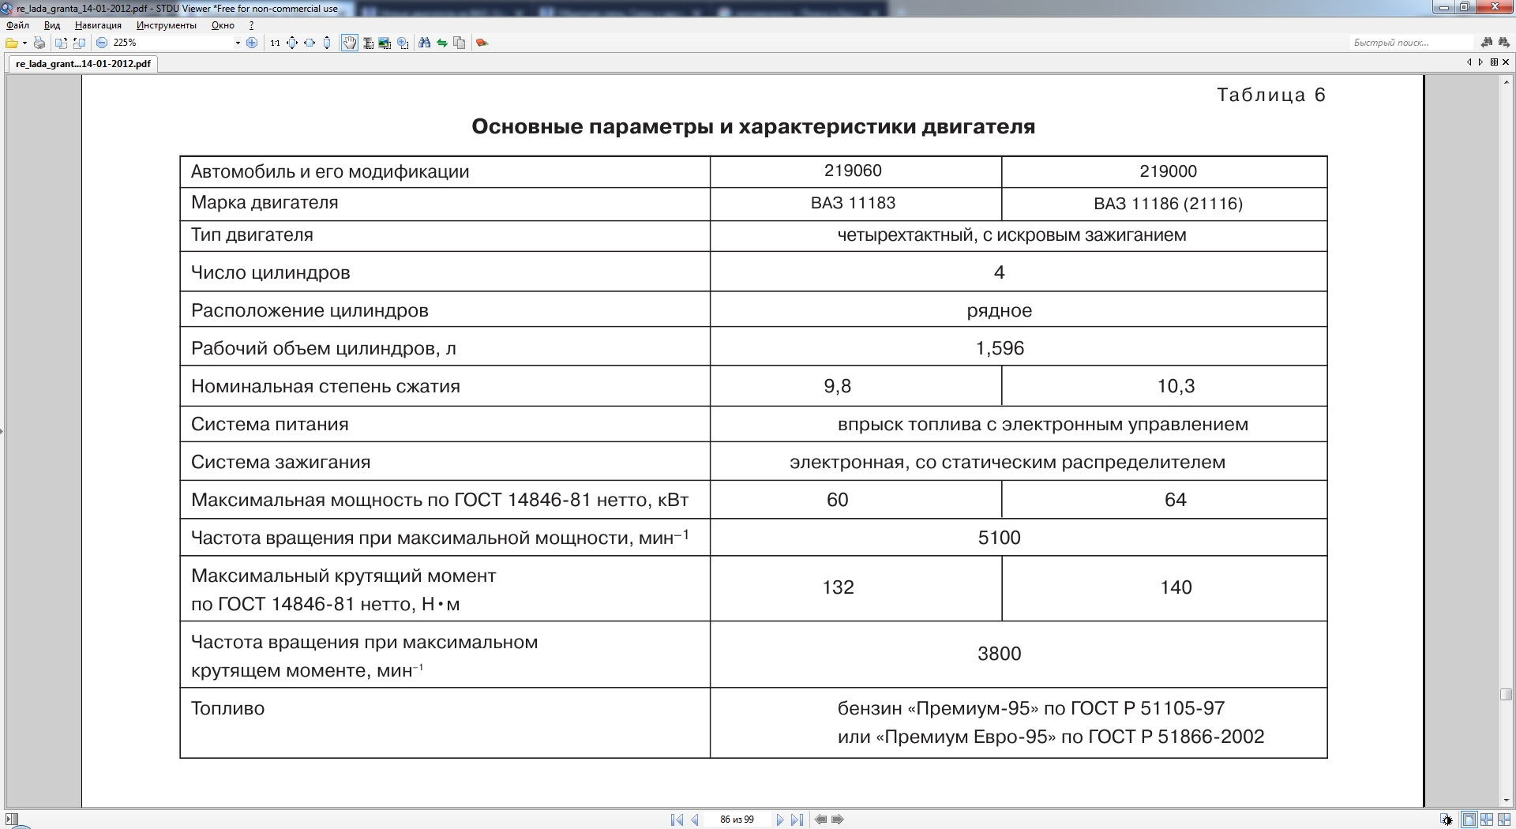Select the text selection tool
1516x829 pixels.
[368, 43]
